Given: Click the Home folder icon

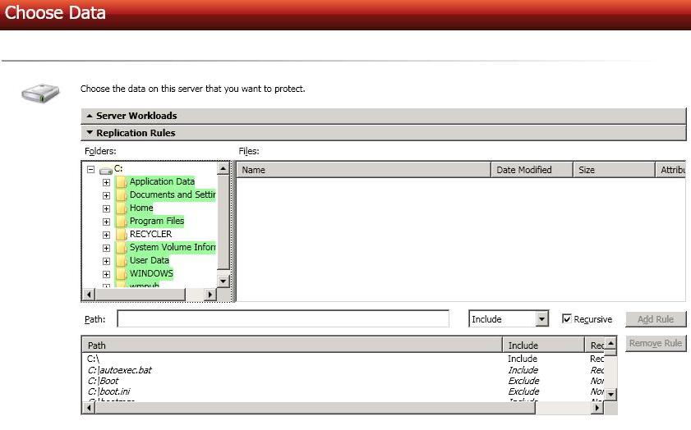Looking at the screenshot, I should (x=121, y=208).
